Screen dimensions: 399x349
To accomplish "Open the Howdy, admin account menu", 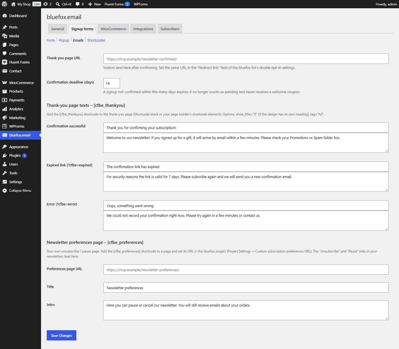I will 386,4.
